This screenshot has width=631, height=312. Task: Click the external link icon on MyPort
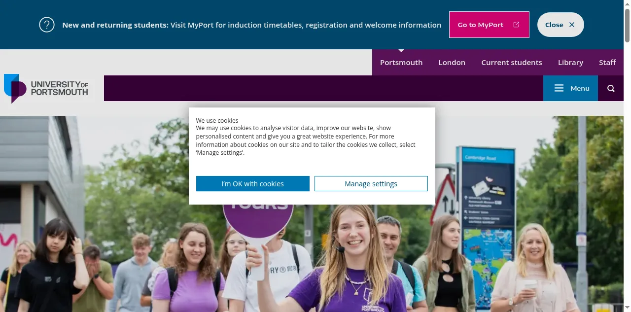pos(516,25)
